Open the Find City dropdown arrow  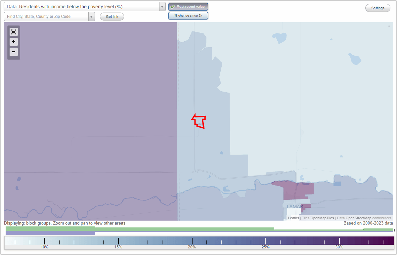(91, 17)
